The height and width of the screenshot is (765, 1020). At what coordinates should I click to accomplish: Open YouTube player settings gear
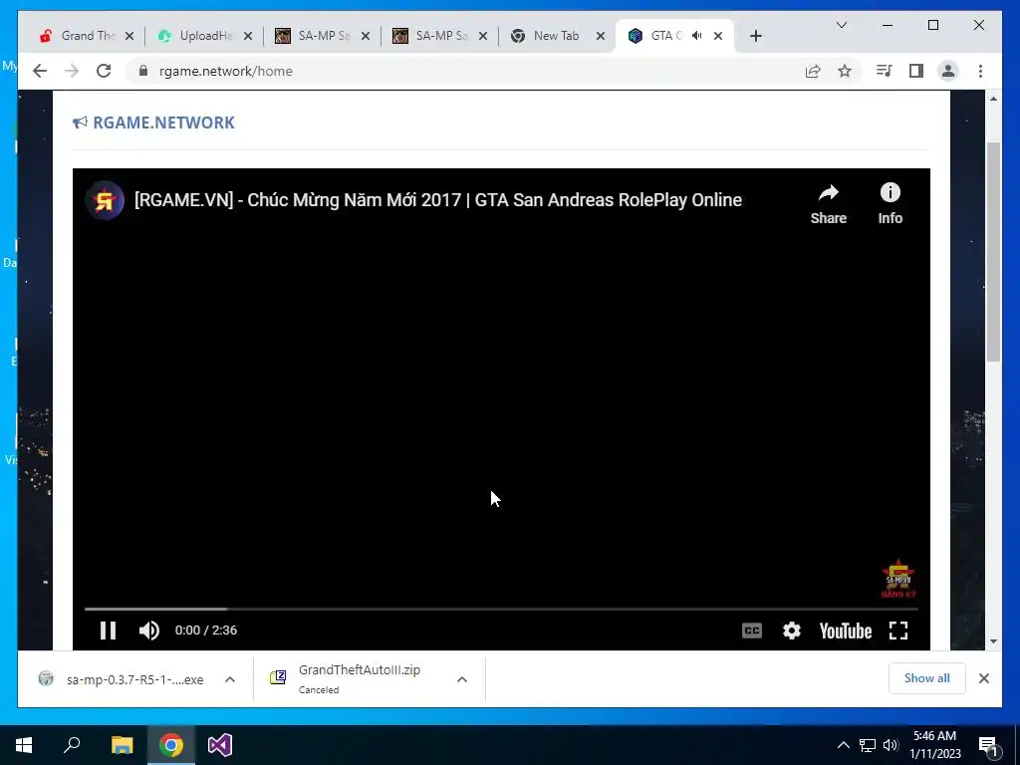(x=792, y=631)
